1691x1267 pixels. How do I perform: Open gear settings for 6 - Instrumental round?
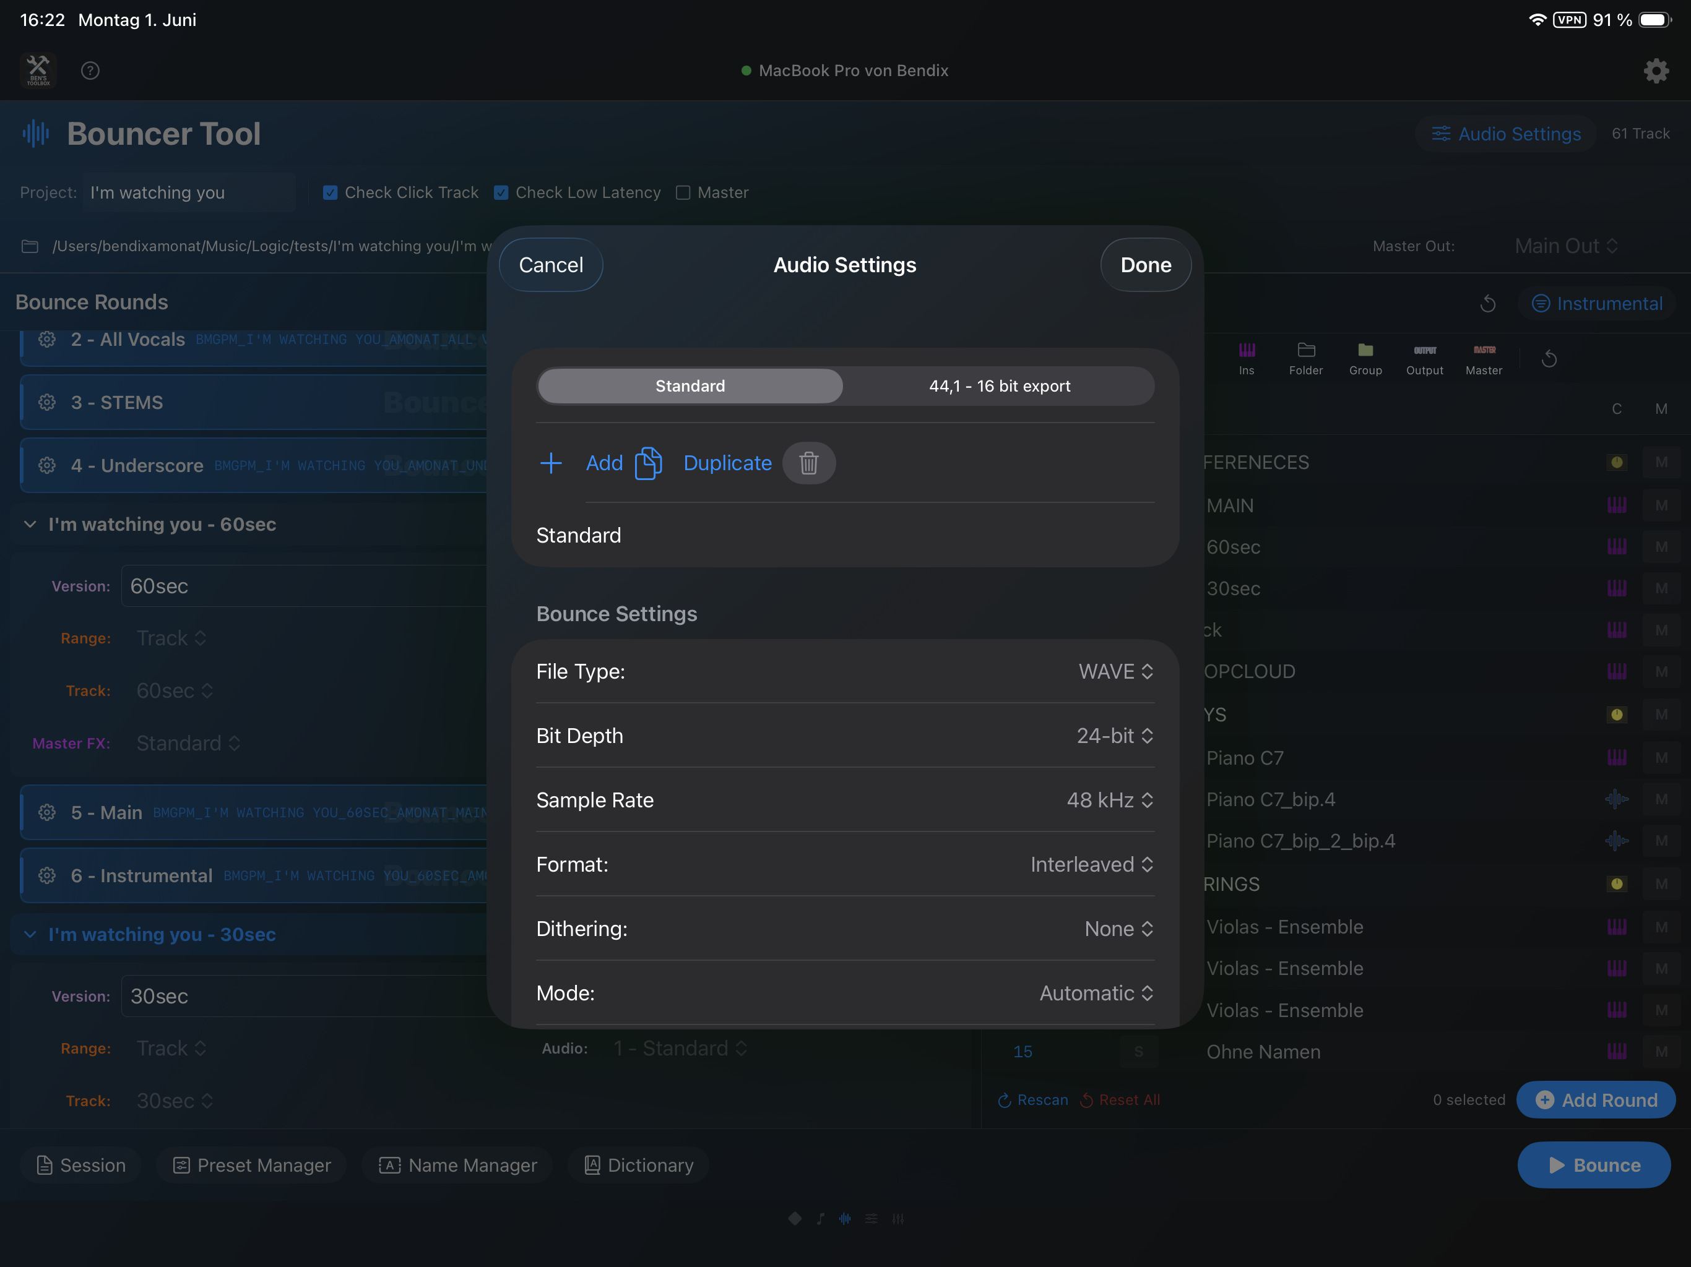coord(48,876)
